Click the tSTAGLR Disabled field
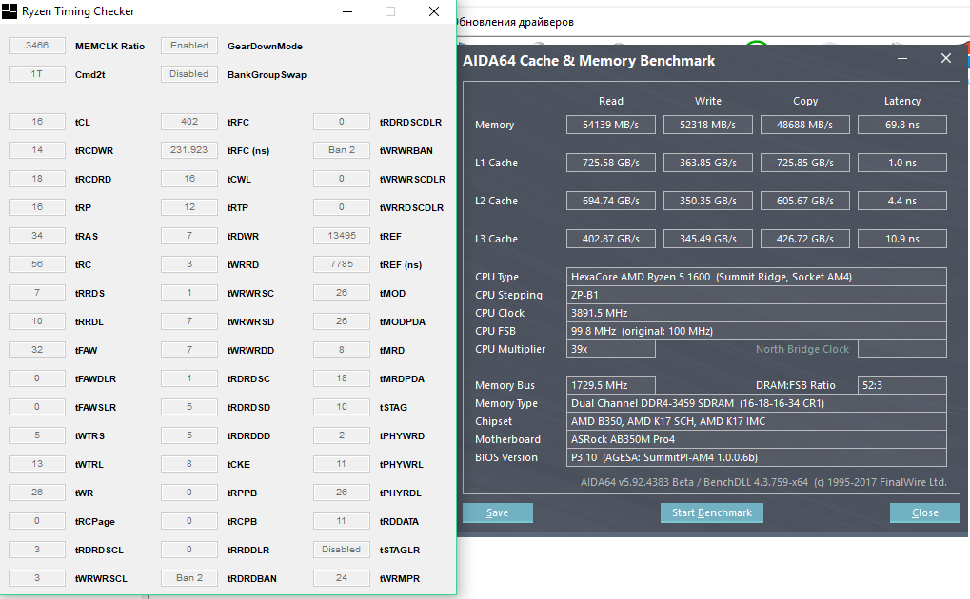 pyautogui.click(x=342, y=550)
